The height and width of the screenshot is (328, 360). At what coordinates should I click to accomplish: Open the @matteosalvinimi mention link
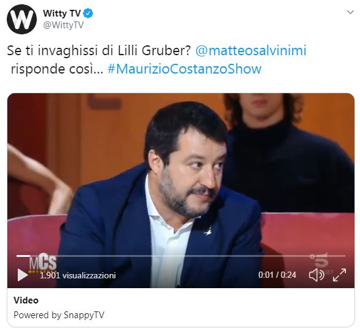251,50
